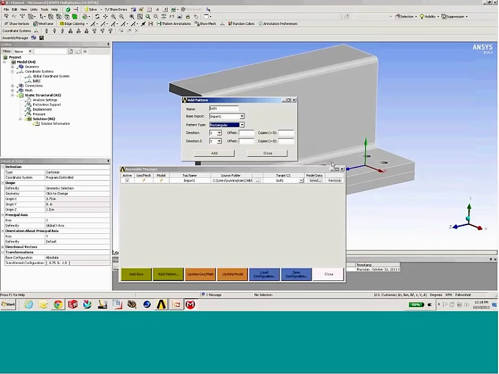Click Add in Add Pattern dialog
Screen dimensions: 499x374
coord(214,153)
